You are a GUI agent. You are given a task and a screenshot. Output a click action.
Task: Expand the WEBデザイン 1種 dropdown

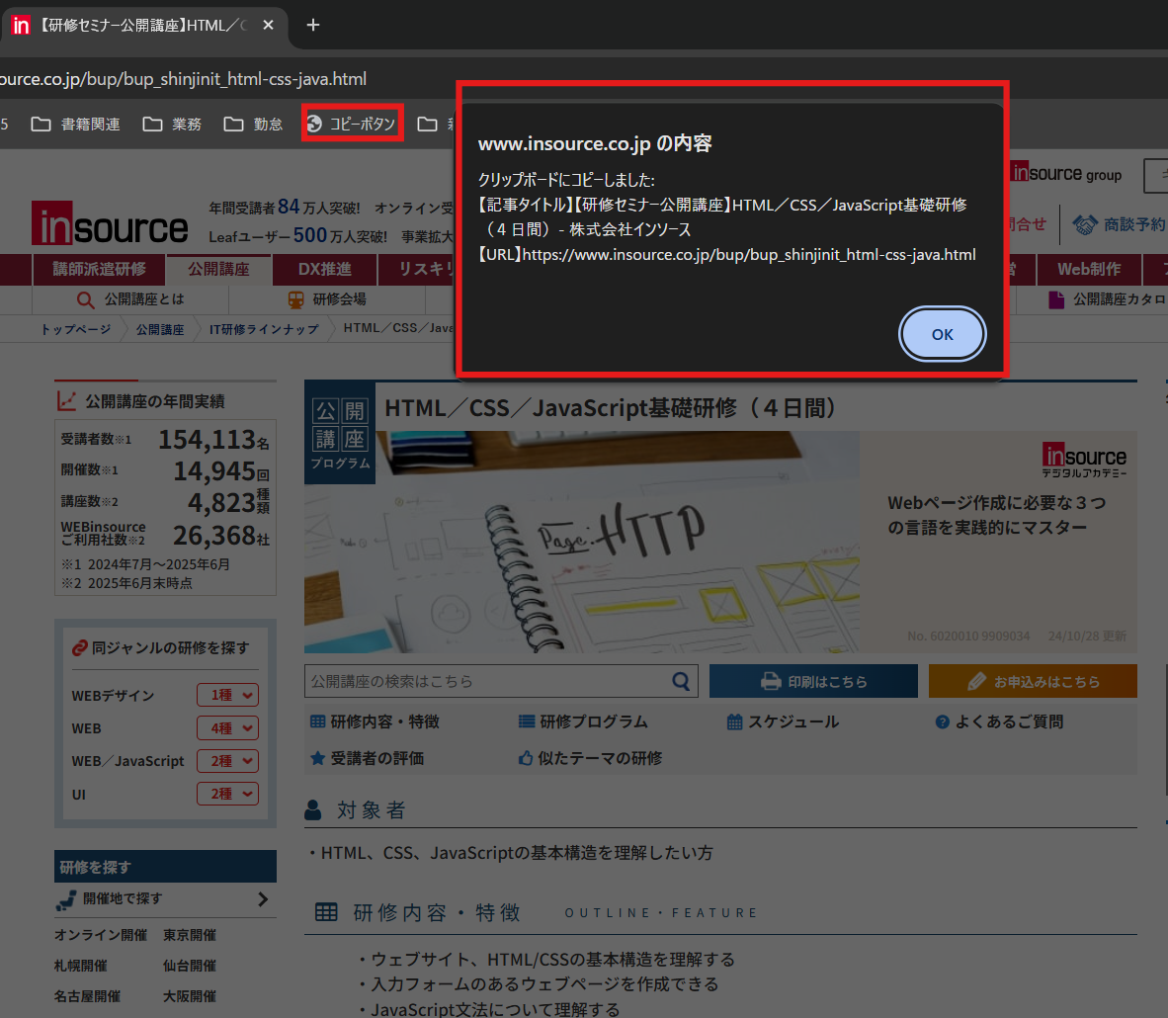coord(227,696)
